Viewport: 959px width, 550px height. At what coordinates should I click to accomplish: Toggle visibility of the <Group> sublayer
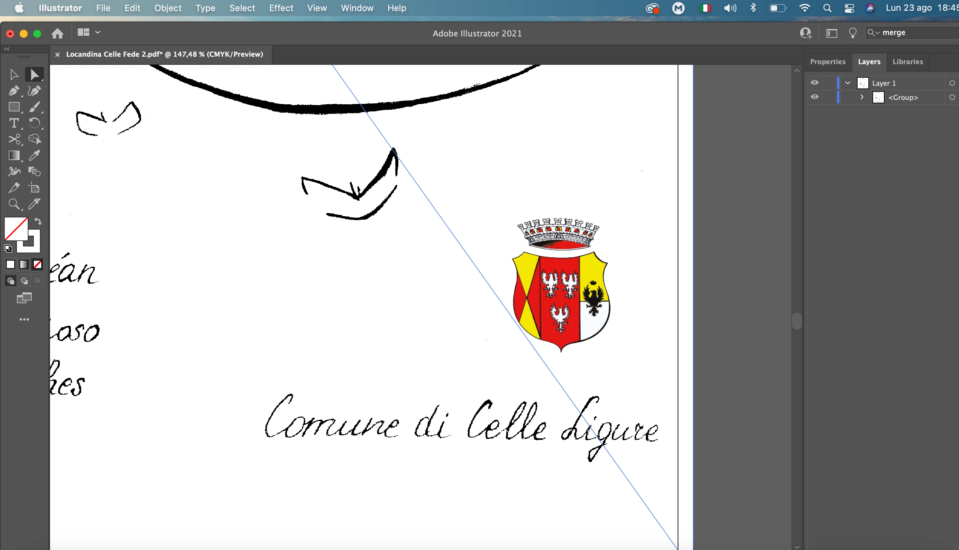coord(815,97)
